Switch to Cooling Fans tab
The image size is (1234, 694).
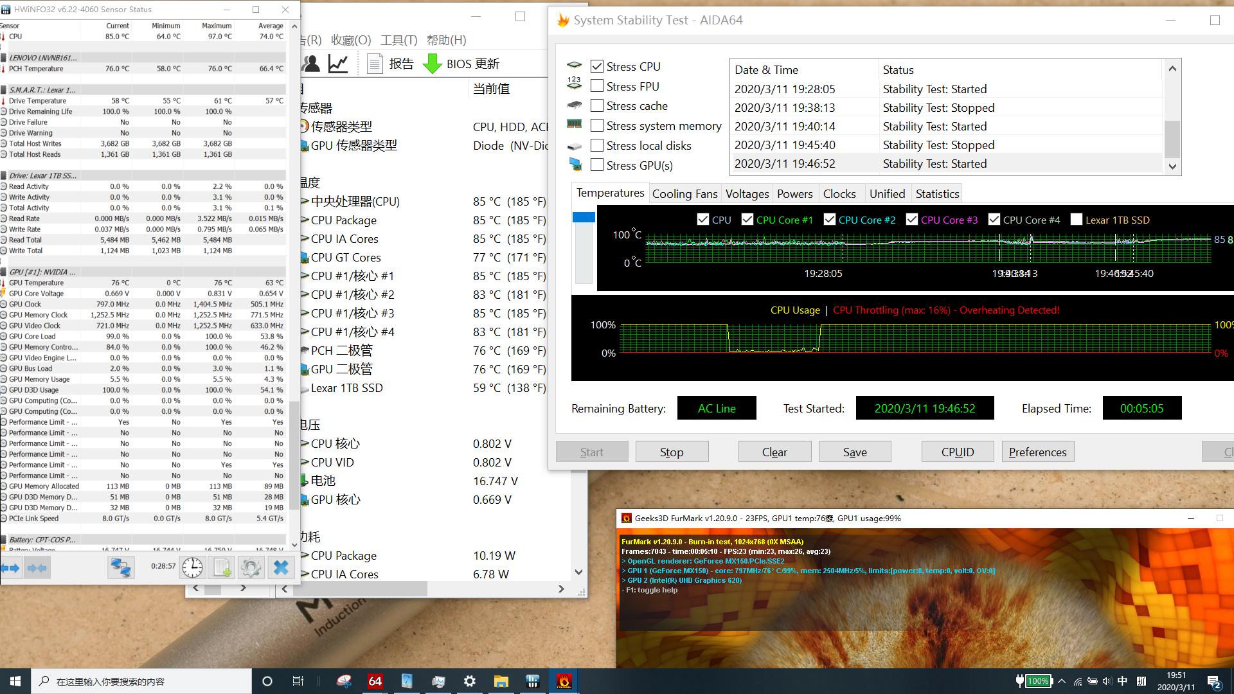[x=684, y=193]
